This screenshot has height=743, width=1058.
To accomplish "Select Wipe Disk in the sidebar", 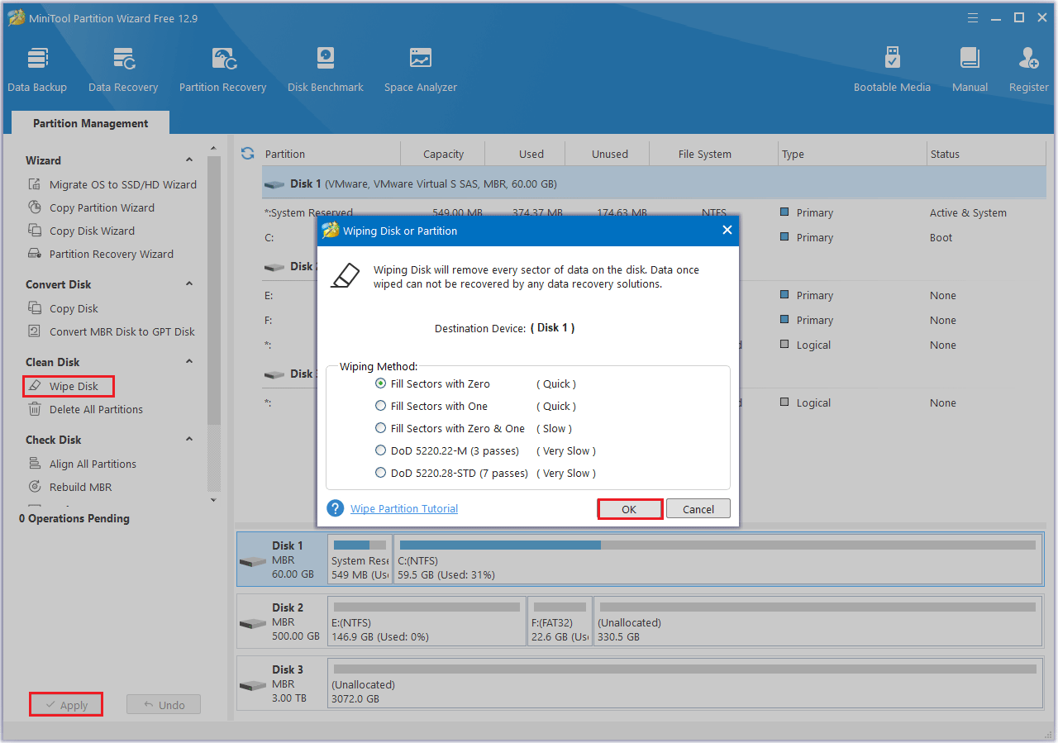I will point(74,386).
